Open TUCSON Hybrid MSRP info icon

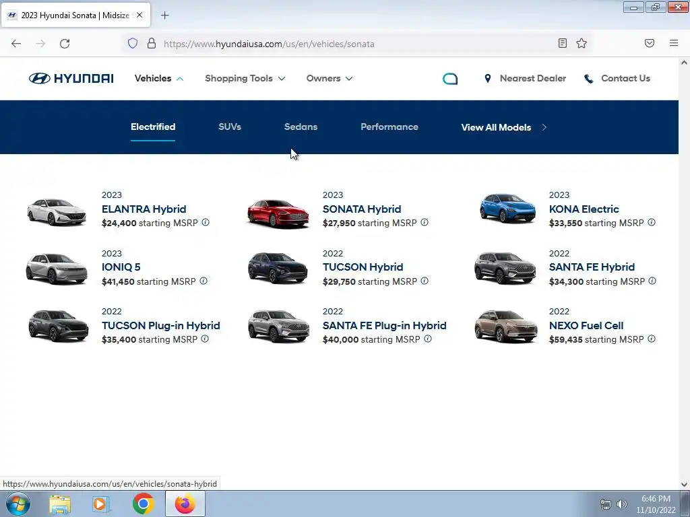click(425, 281)
